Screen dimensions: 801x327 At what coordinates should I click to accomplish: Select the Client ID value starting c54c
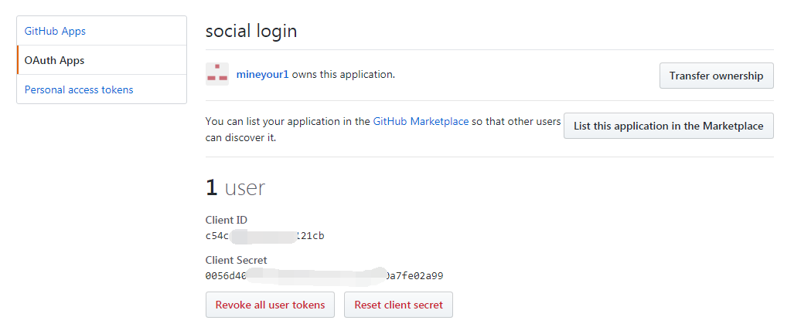click(264, 236)
